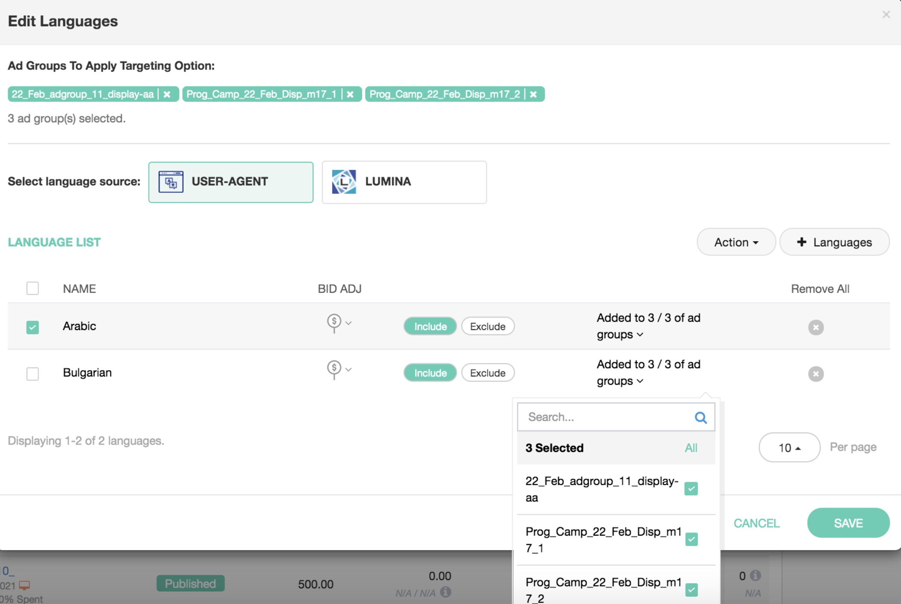Click the bid adjustment dollar icon for Bulgarian
The height and width of the screenshot is (604, 901).
pos(334,369)
